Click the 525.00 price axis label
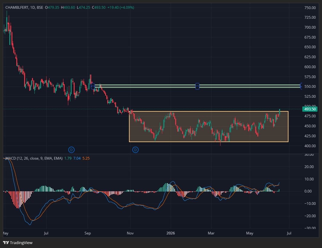Image resolution: width=322 pixels, height=248 pixels. tap(310, 96)
